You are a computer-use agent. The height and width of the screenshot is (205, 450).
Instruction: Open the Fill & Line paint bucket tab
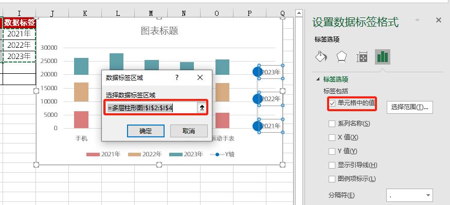[x=321, y=56]
